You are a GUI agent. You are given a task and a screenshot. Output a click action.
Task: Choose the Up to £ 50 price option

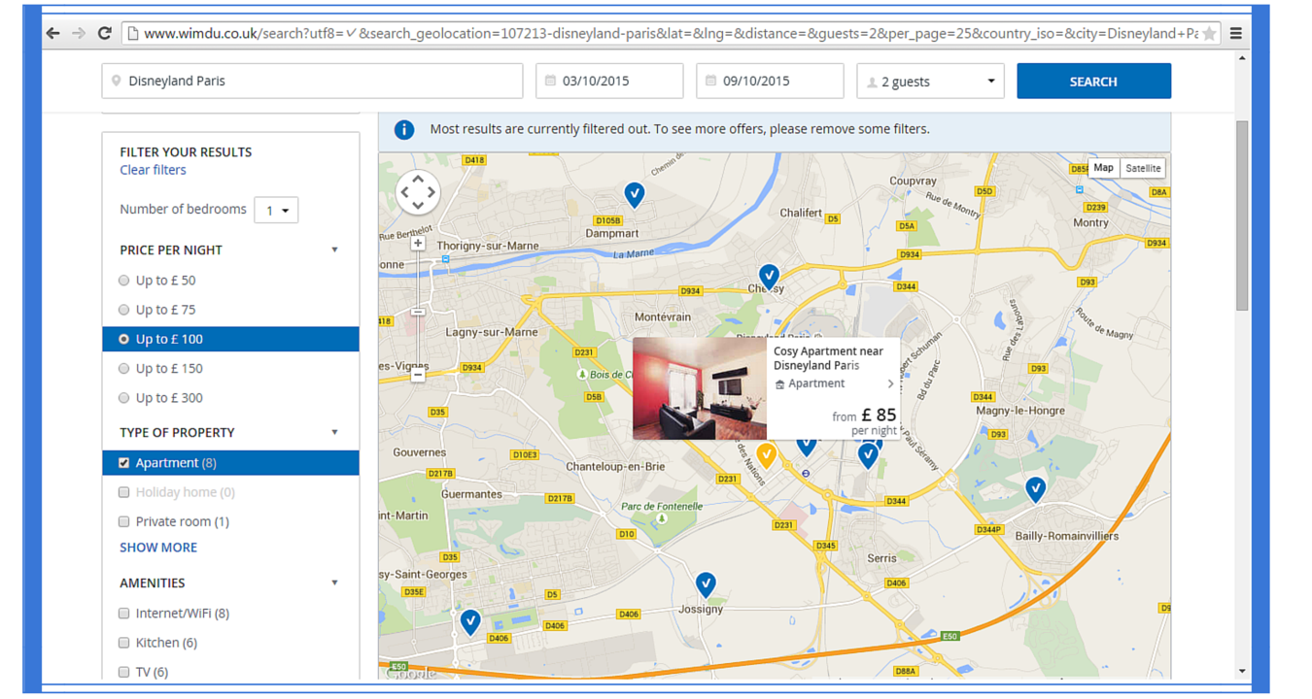[x=123, y=281]
